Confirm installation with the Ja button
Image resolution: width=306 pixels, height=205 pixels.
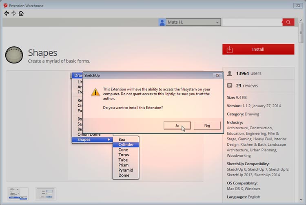177,125
